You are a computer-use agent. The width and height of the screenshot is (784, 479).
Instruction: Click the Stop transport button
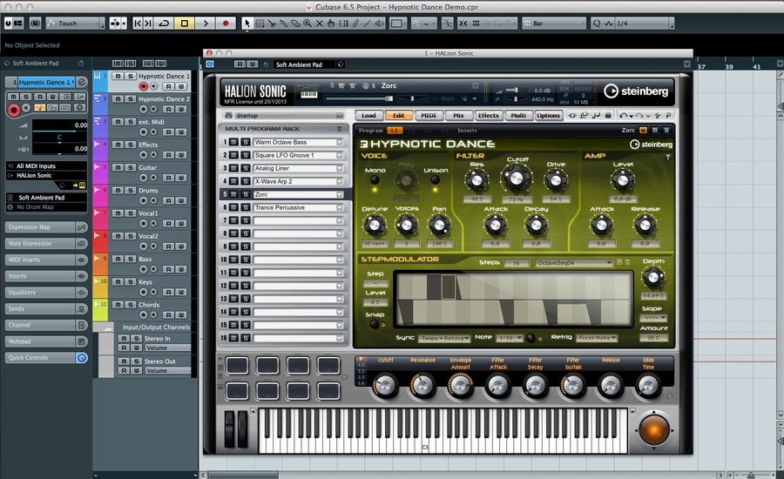(185, 23)
